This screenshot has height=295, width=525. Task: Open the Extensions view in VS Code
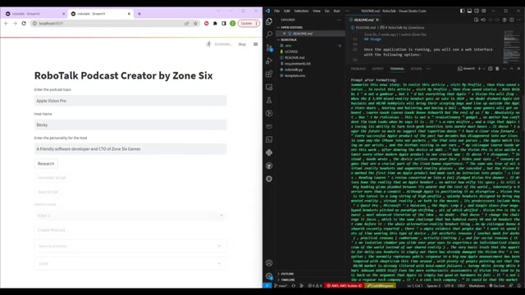(x=269, y=74)
